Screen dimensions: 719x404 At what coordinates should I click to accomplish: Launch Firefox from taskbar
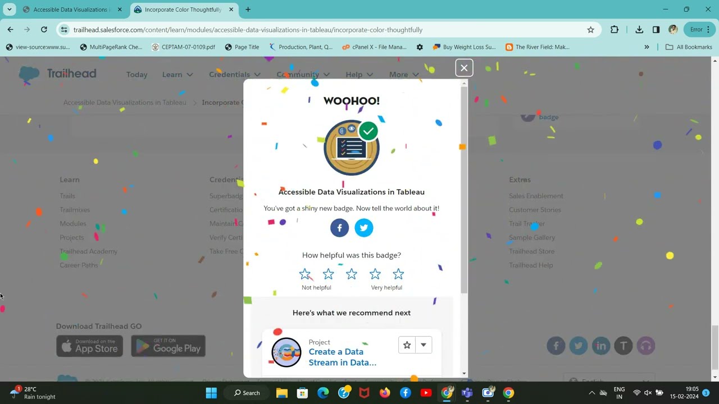[385, 393]
